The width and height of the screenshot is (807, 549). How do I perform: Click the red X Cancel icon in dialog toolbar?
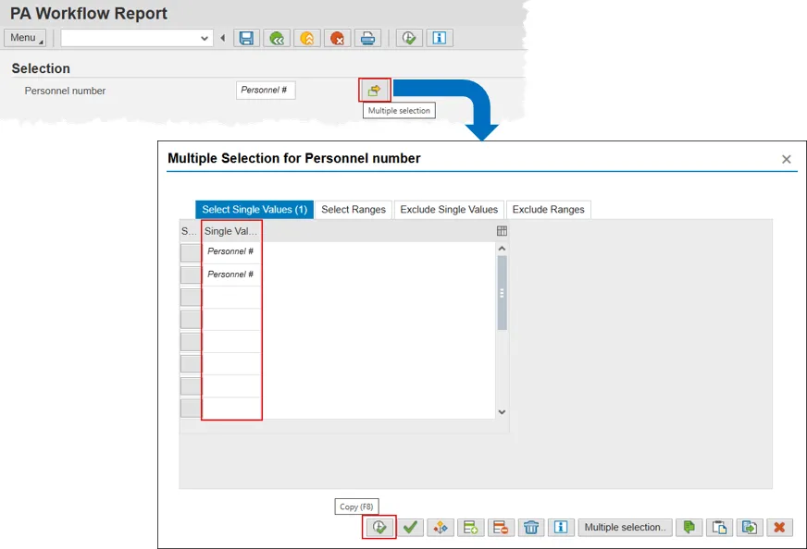pos(780,527)
